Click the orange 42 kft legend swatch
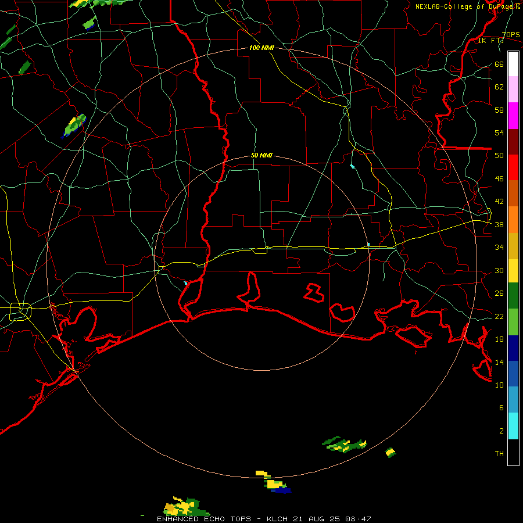The height and width of the screenshot is (523, 523). coord(513,220)
